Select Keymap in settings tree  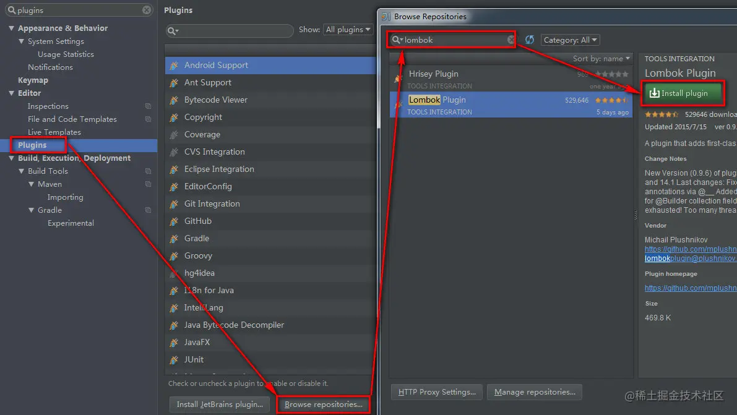(x=33, y=80)
